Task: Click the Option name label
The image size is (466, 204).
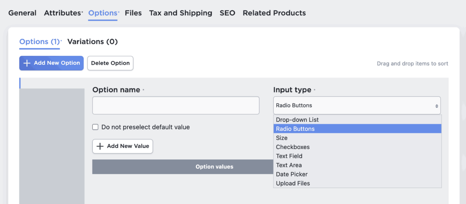Action: click(x=116, y=90)
